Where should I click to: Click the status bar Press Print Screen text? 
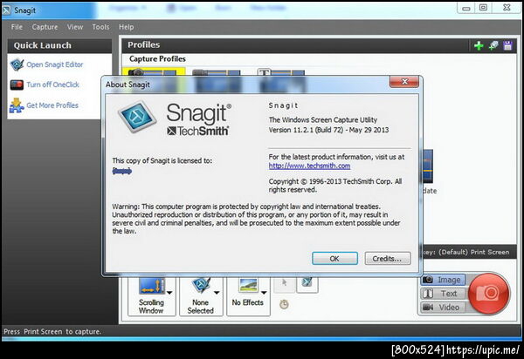(x=52, y=332)
